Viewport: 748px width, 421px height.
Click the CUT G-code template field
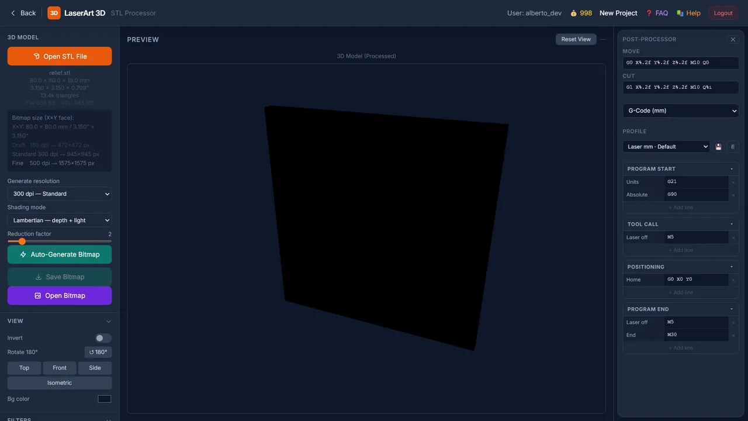tap(681, 87)
